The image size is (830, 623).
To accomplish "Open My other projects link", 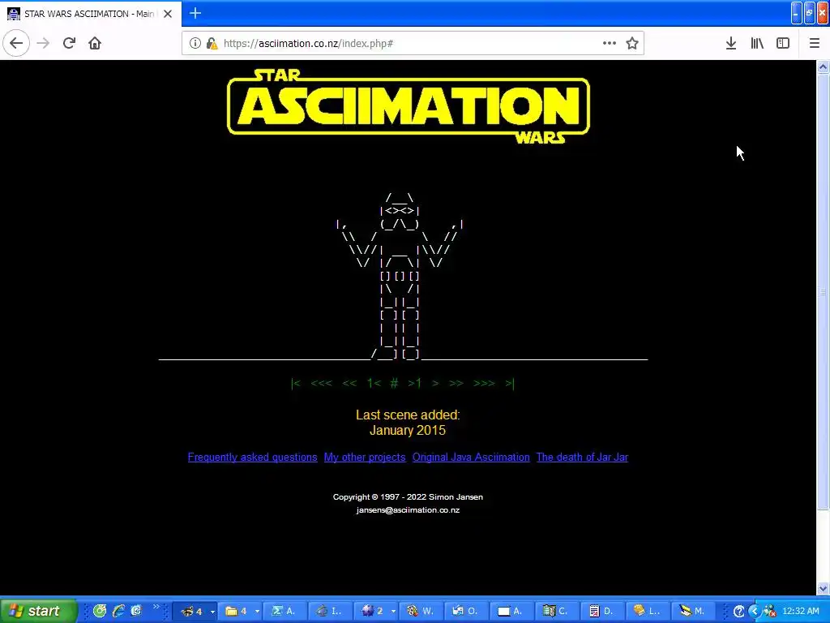I will [365, 458].
